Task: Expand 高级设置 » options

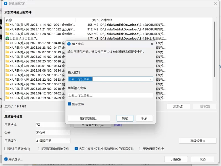Action: click(x=198, y=141)
